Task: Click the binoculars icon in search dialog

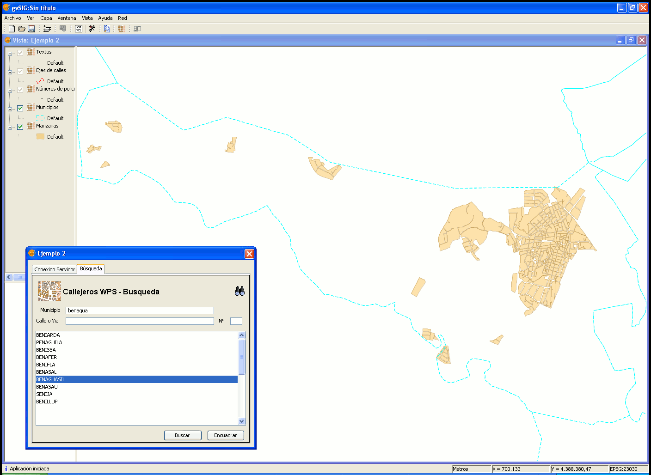Action: pos(240,291)
